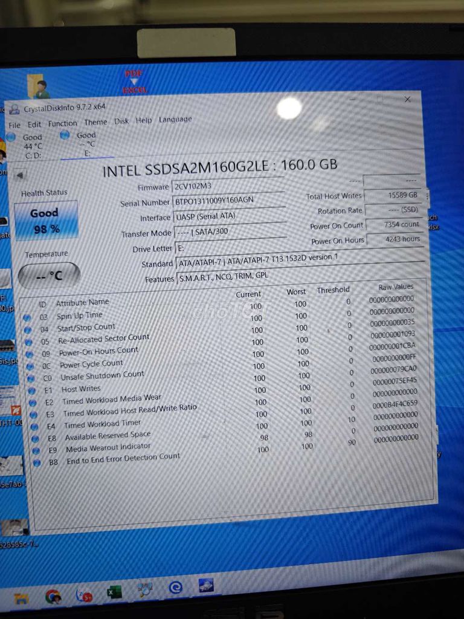This screenshot has width=464, height=619.
Task: Click status dot for Unsafe Shutdown Count
Action: pyautogui.click(x=31, y=378)
